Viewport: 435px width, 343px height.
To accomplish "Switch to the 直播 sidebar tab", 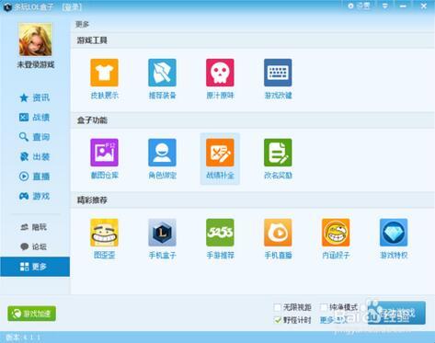I will pyautogui.click(x=35, y=177).
